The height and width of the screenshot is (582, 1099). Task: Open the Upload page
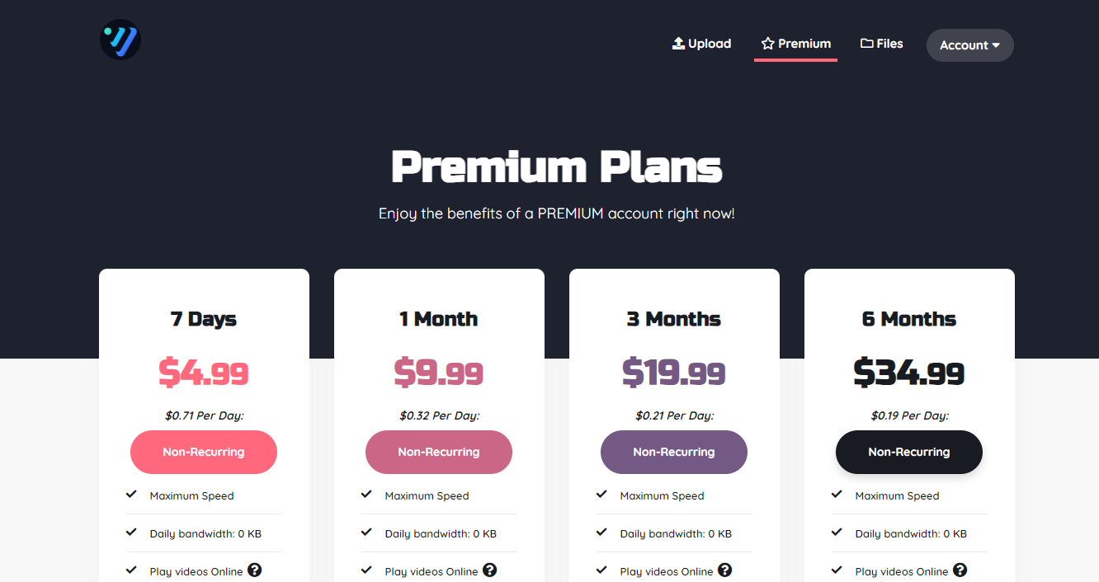(x=702, y=44)
